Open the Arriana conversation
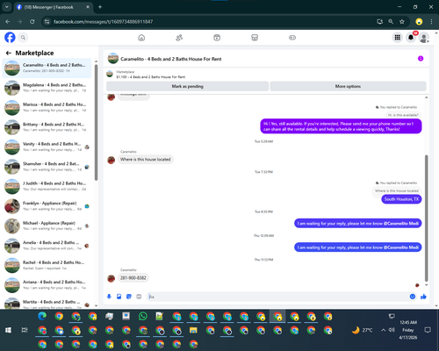This screenshot has height=351, width=439. point(47,285)
